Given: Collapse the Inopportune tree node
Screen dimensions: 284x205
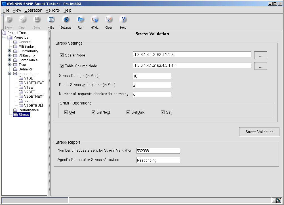Looking at the screenshot, I should point(10,74).
